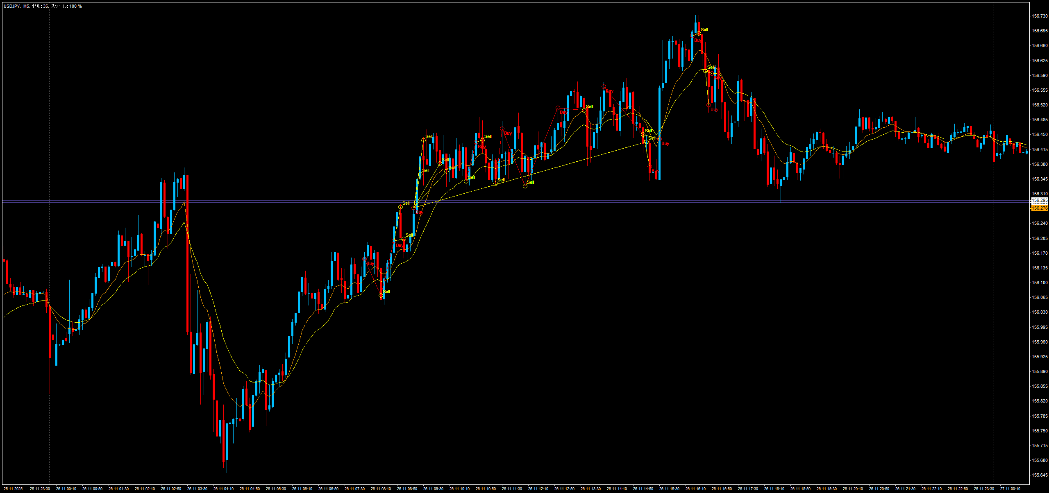Click the Buy label right of the 14:50 drop

point(665,143)
